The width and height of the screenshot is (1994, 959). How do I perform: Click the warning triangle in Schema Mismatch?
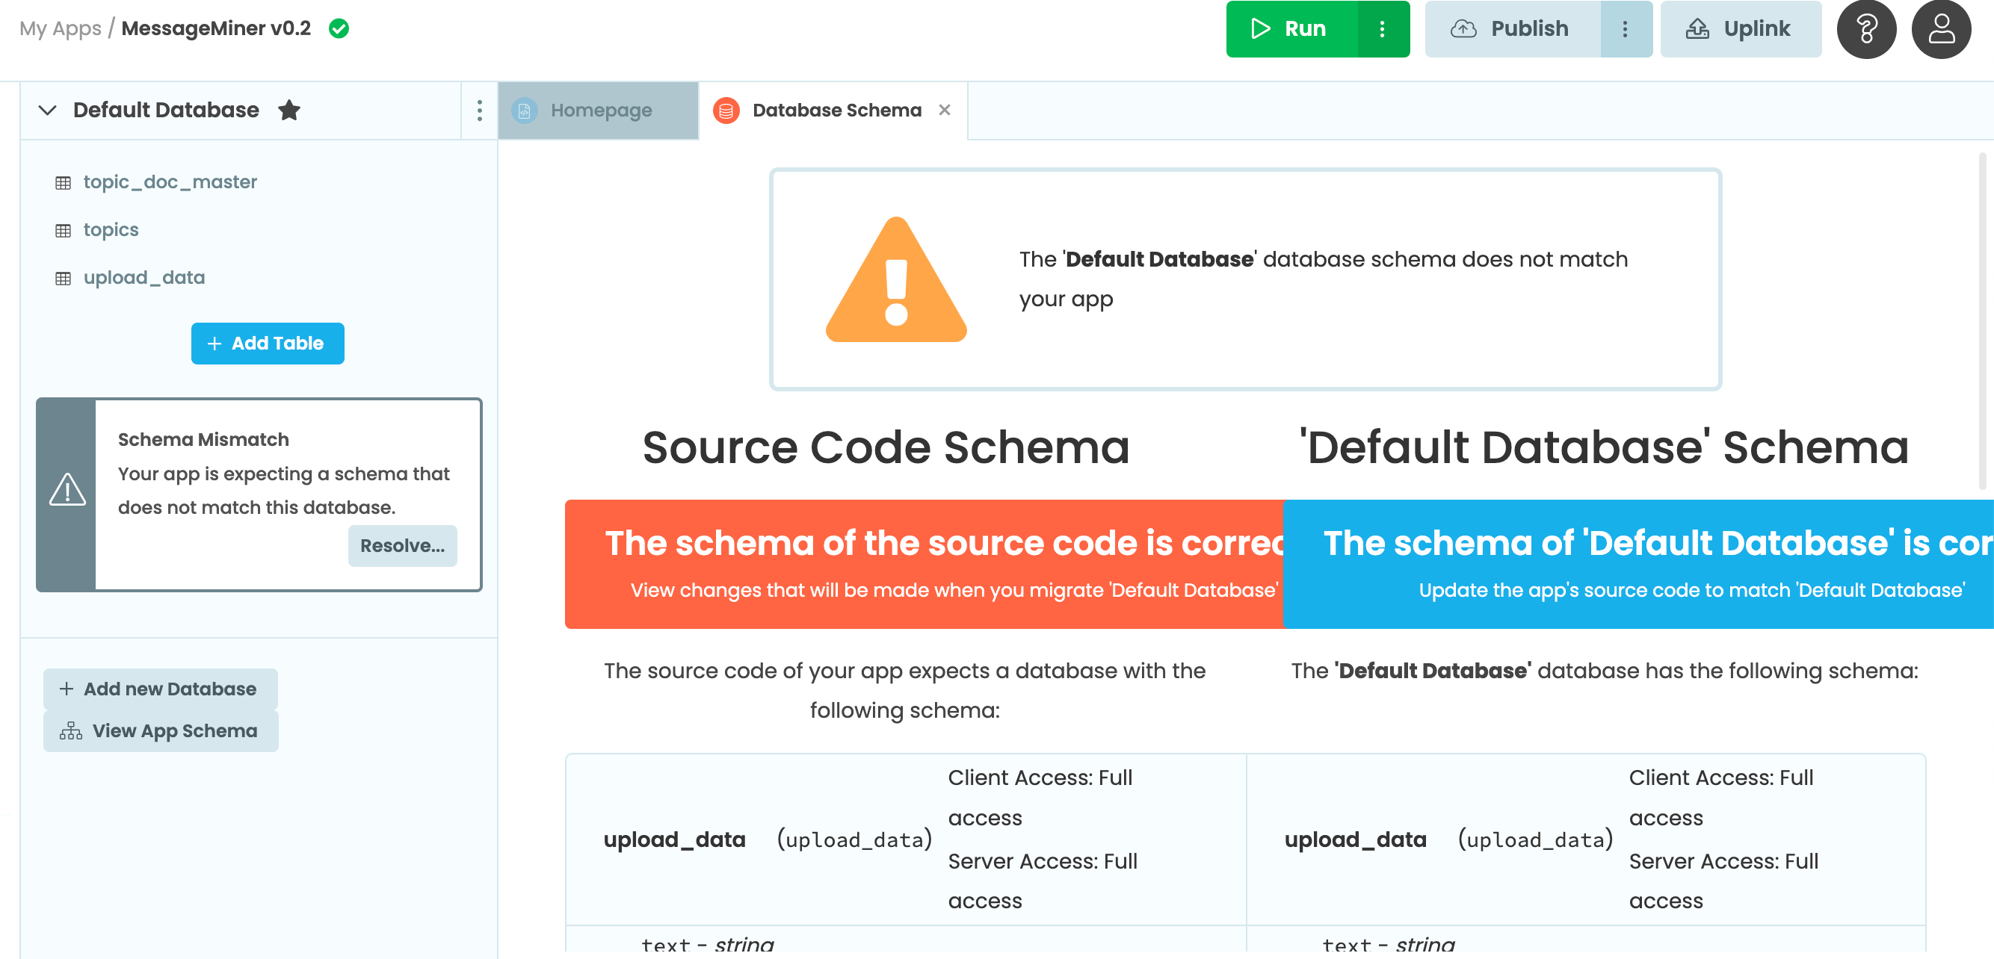[x=67, y=490]
